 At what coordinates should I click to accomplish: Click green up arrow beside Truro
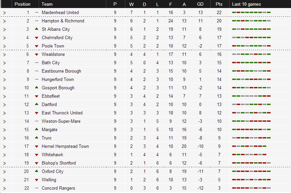36,138
